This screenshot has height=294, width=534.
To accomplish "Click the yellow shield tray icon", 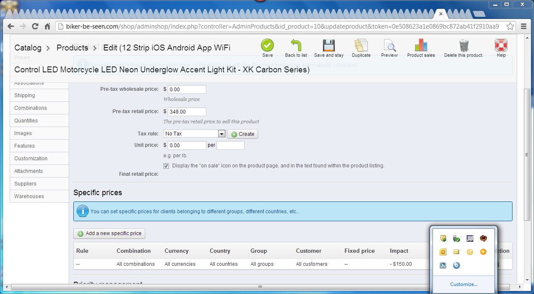I will [x=443, y=238].
